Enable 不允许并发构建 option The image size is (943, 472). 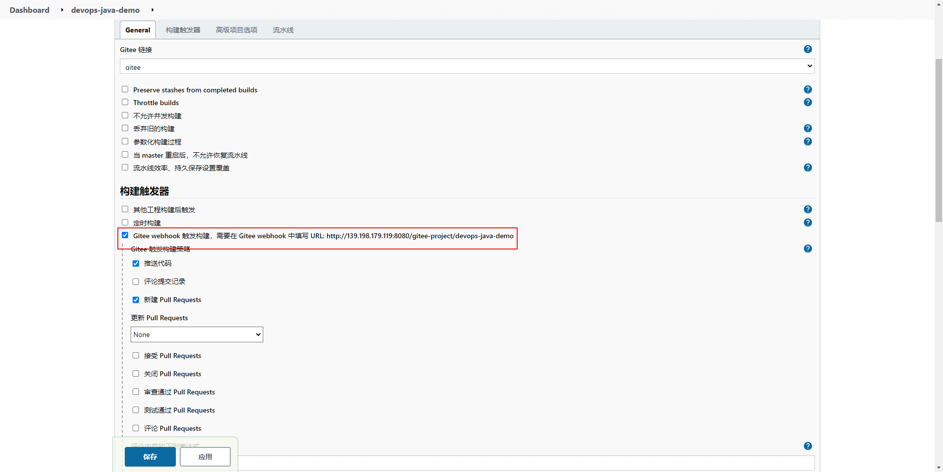[125, 115]
